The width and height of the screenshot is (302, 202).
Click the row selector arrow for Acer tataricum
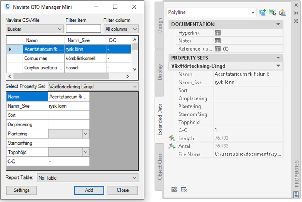tap(10, 50)
